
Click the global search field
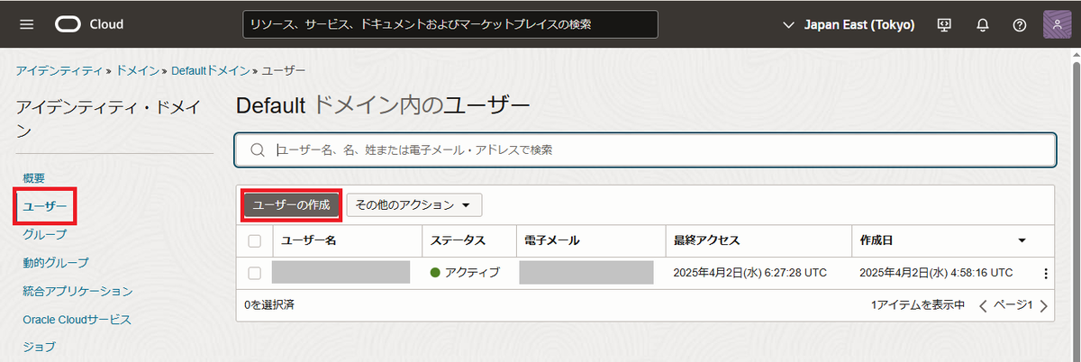450,24
